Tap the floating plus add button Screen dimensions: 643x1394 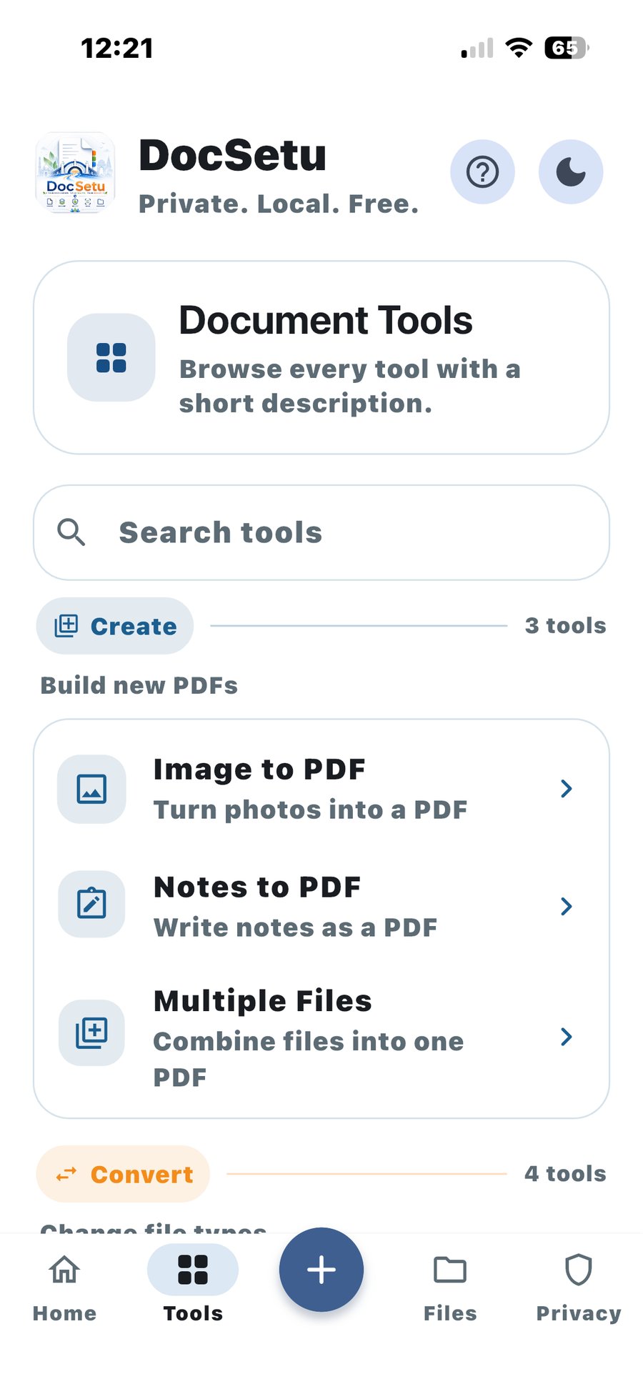(321, 1270)
